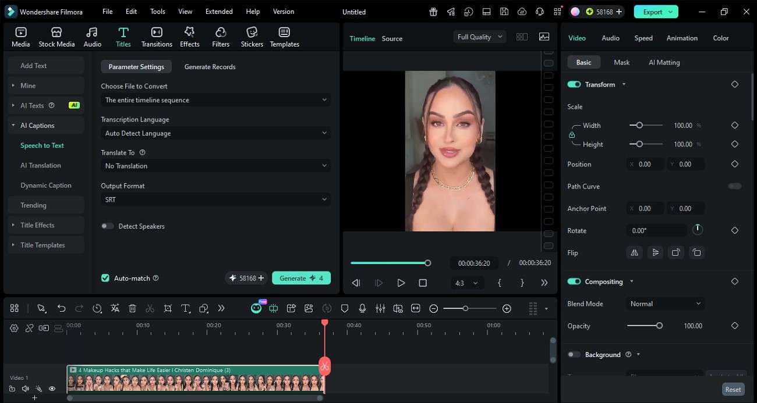Open the Transitions tab
Screen dimensions: 757x403
pos(157,37)
